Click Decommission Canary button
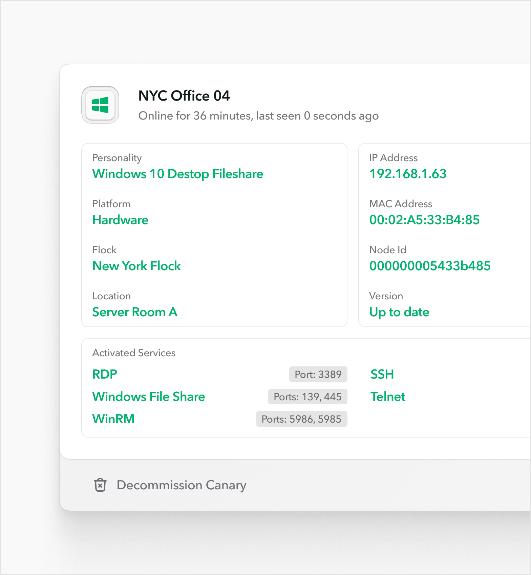This screenshot has width=531, height=575. [170, 485]
